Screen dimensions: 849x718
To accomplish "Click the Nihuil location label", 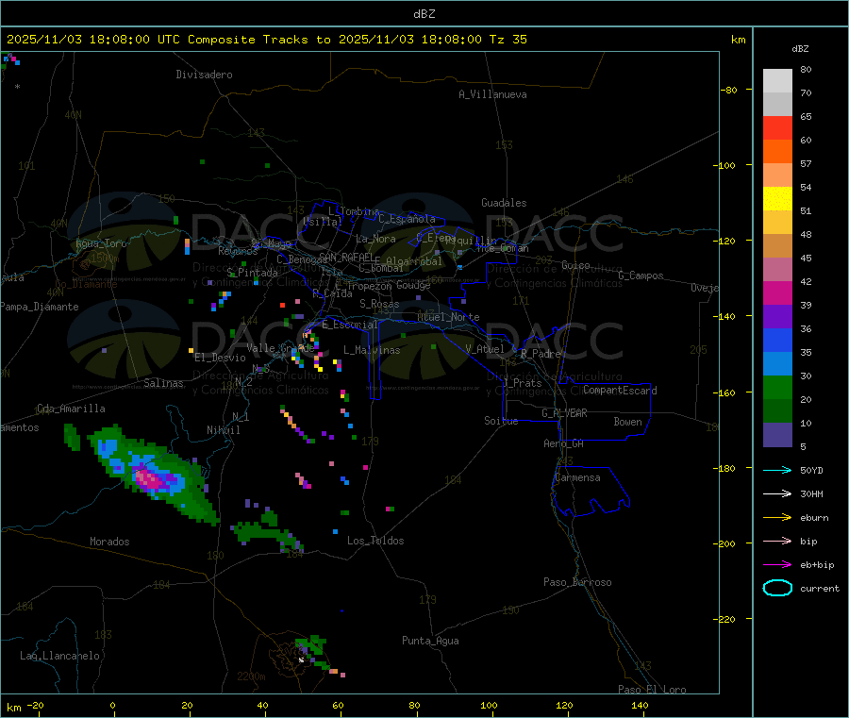I will coord(223,430).
